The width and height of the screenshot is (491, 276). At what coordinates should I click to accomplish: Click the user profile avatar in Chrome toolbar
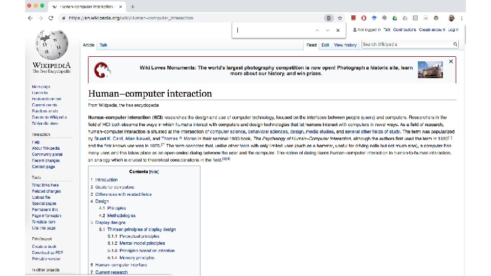[x=451, y=18]
